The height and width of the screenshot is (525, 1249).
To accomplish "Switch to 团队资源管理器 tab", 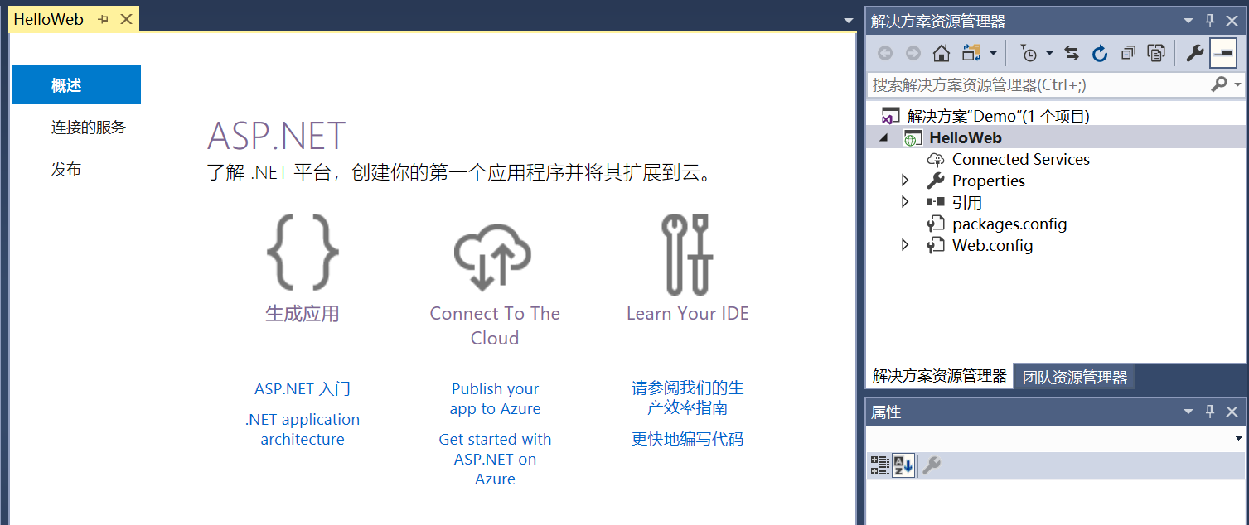I will pos(1074,378).
